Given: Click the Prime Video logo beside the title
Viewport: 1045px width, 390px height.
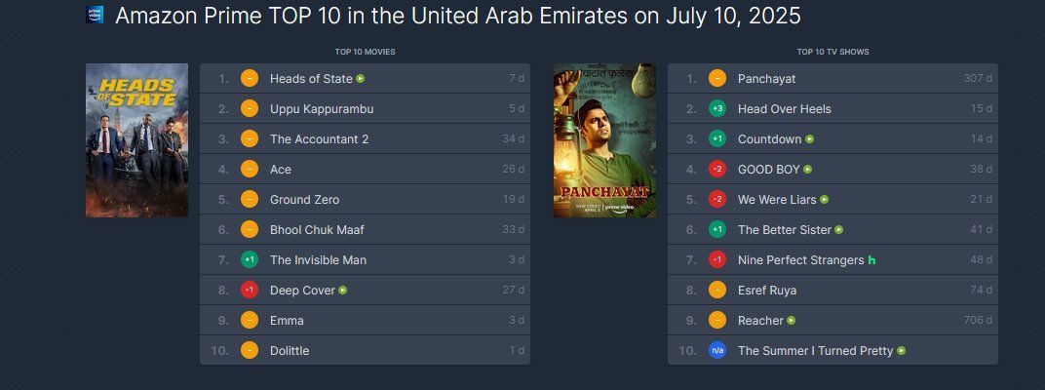Looking at the screenshot, I should (96, 16).
